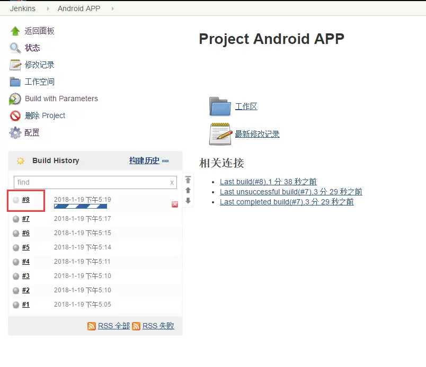Click the grey status ball of build #5

pyautogui.click(x=16, y=247)
